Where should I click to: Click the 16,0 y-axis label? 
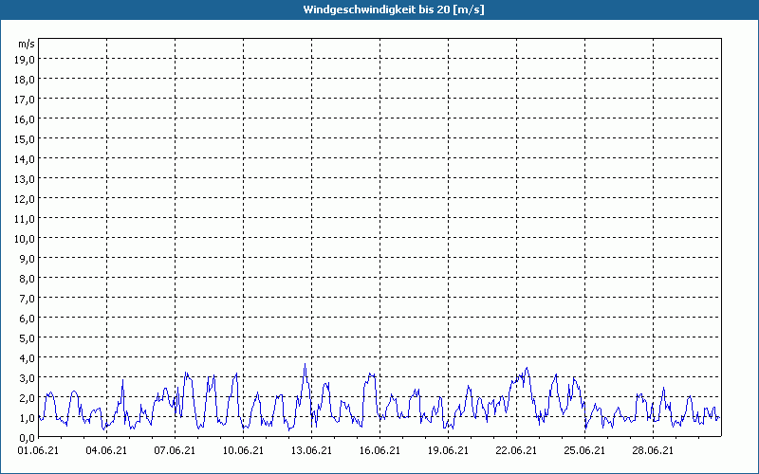27,119
